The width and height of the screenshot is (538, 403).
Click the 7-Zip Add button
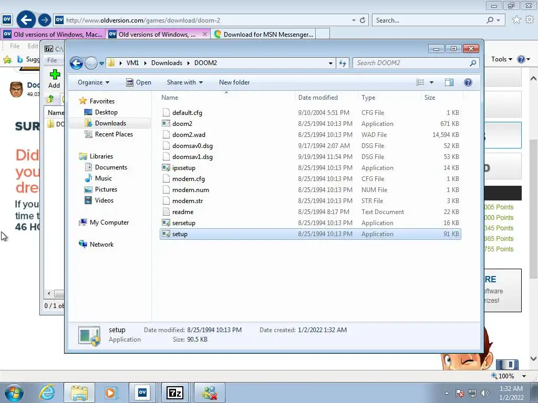click(x=54, y=79)
